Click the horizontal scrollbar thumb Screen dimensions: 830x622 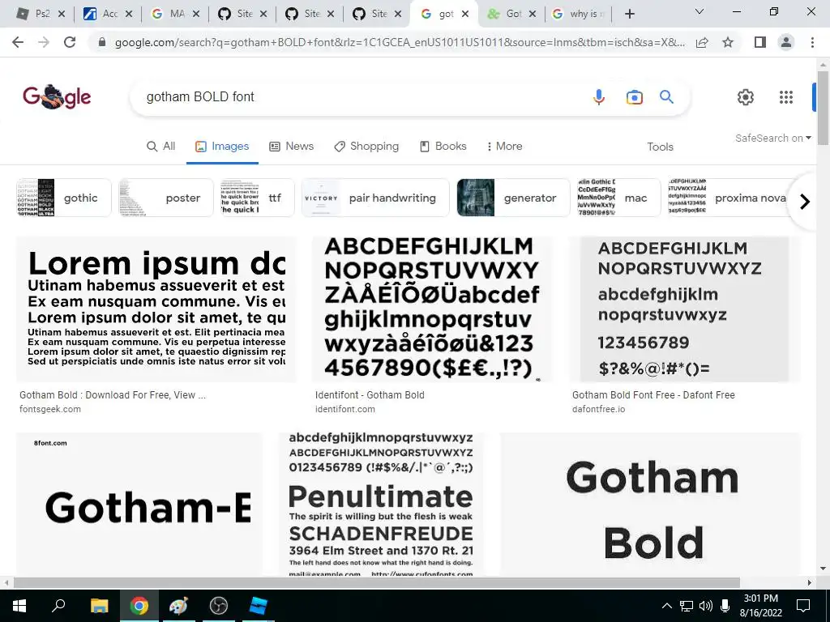point(376,582)
